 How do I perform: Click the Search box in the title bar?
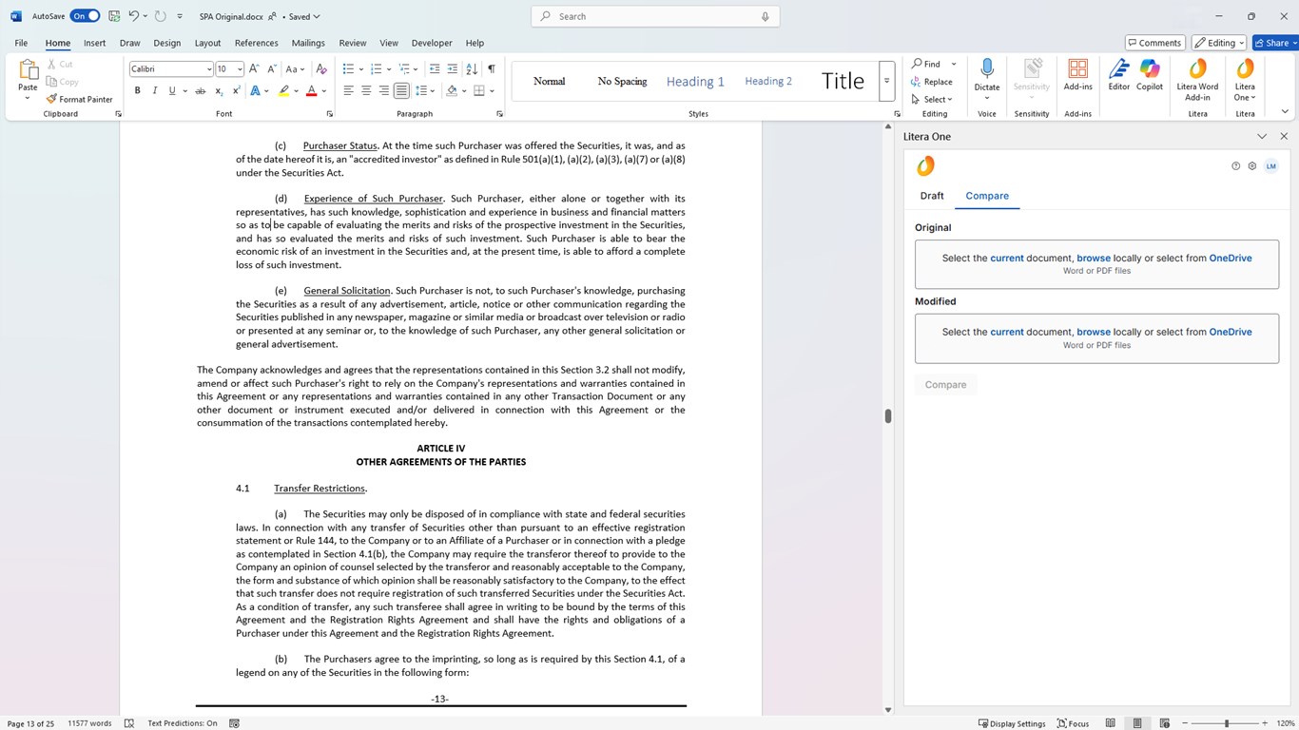point(655,16)
